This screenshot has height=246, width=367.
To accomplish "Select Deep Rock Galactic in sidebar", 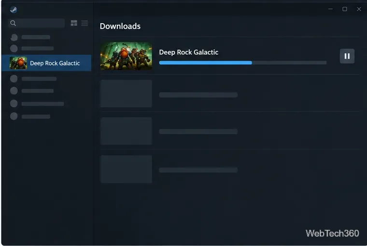I will click(x=46, y=63).
